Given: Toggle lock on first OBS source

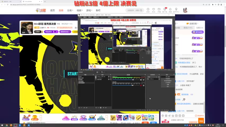Looking at the screenshot, I should (111, 76).
